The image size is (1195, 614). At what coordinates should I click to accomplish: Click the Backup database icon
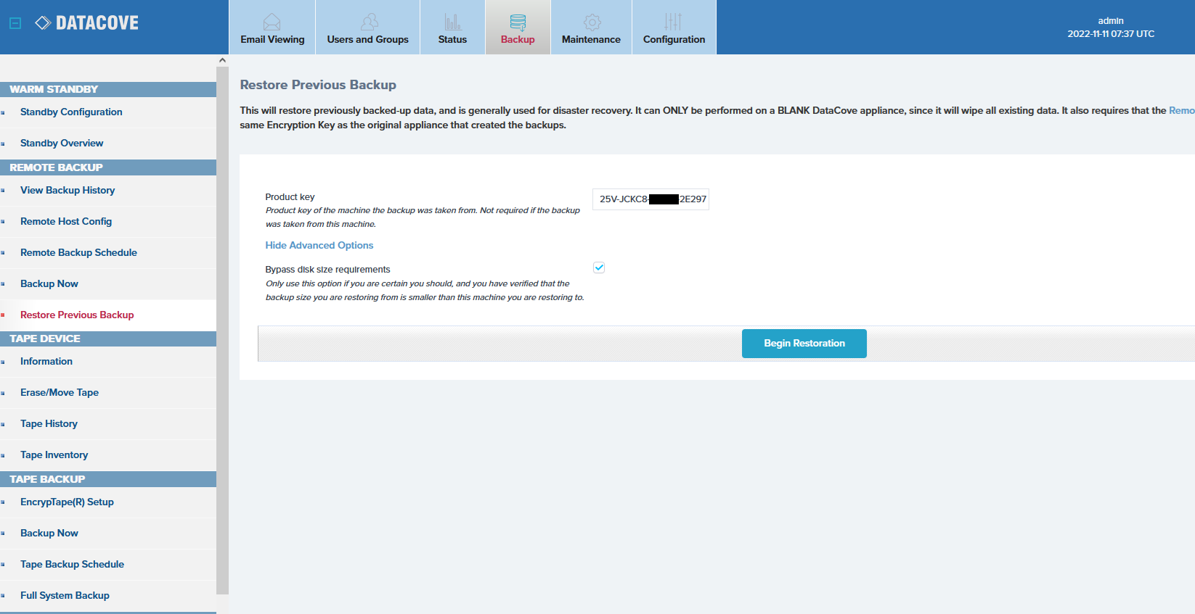click(518, 22)
